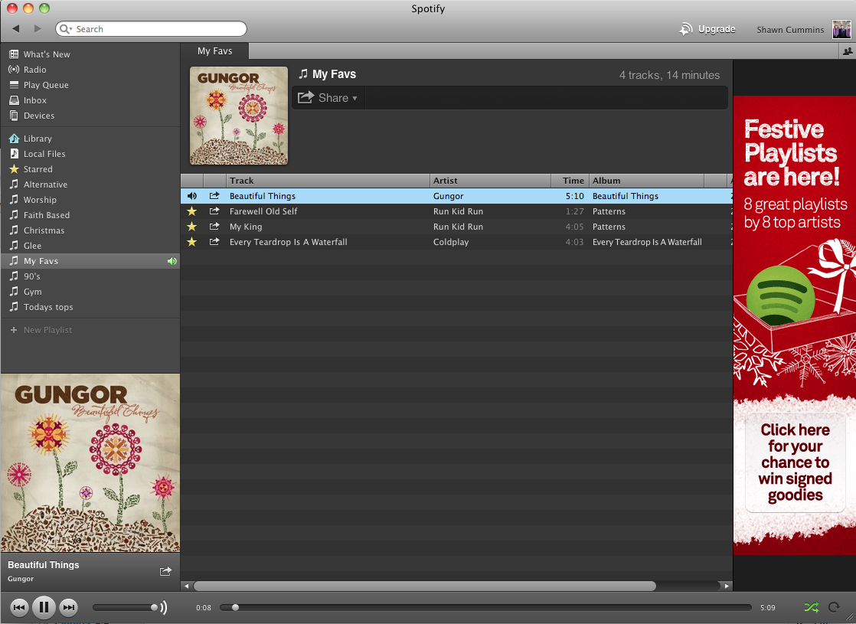Unstar My King track

pyautogui.click(x=191, y=226)
